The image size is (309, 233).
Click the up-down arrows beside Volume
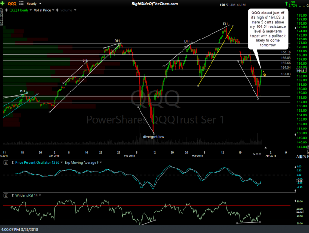tap(57, 10)
